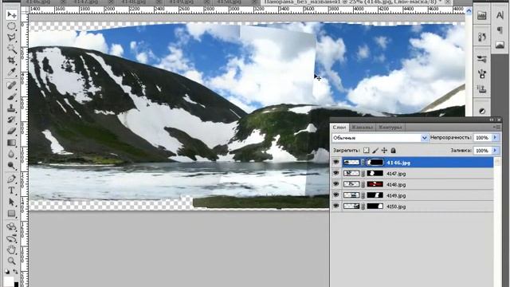Open the History panel icon

481,37
